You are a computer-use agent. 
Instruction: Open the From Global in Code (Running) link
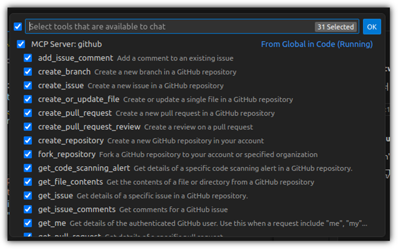point(317,44)
